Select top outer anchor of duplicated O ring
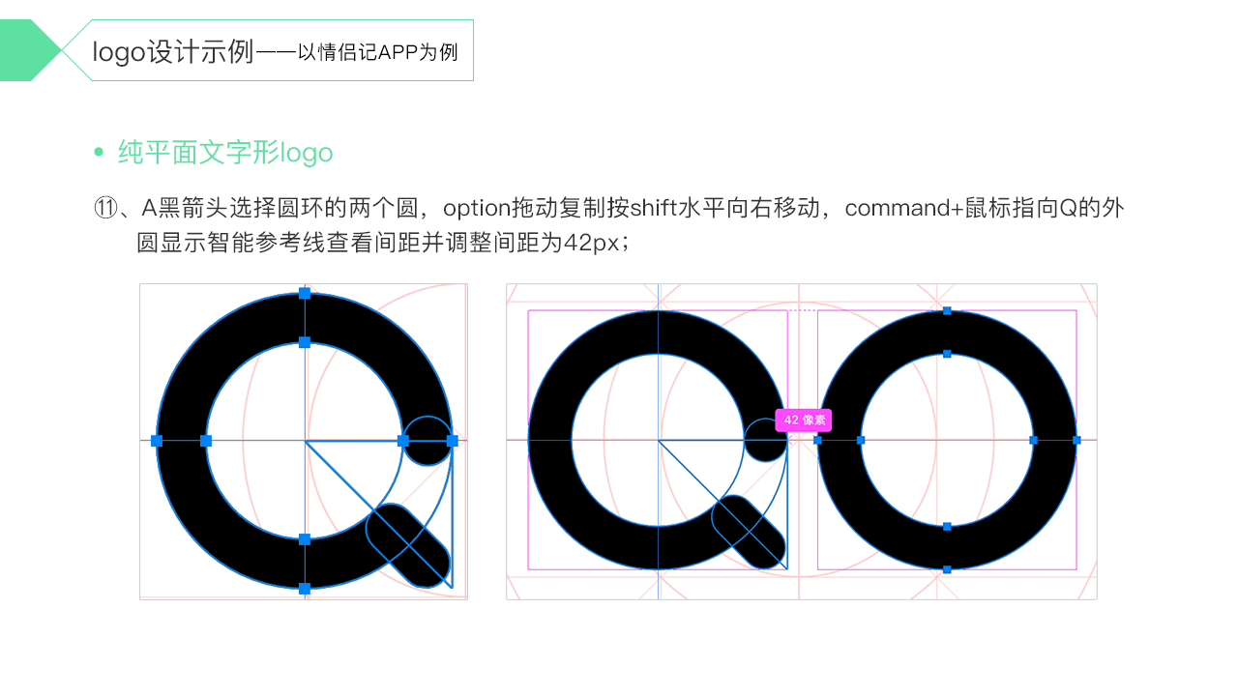The width and height of the screenshot is (1238, 696). coord(947,311)
